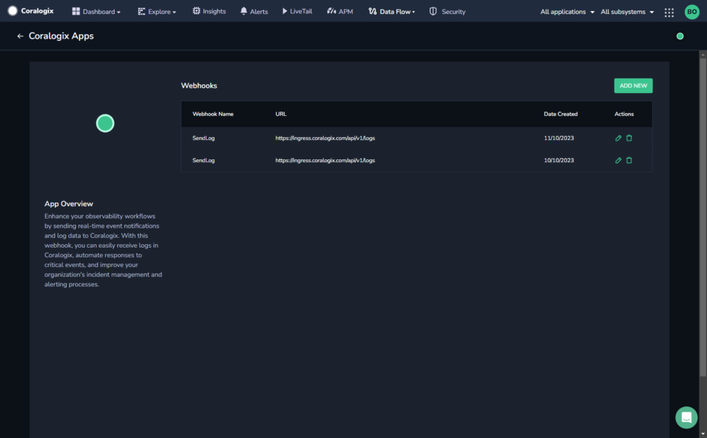Go back with the arrow beside Coralogix Apps
Image resolution: width=707 pixels, height=438 pixels.
pos(20,36)
